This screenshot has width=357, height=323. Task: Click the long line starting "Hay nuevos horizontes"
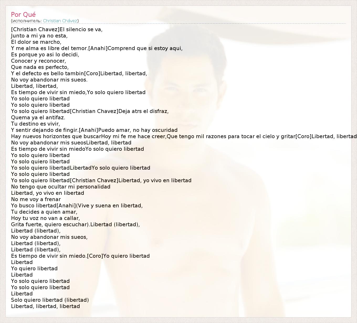(184, 136)
